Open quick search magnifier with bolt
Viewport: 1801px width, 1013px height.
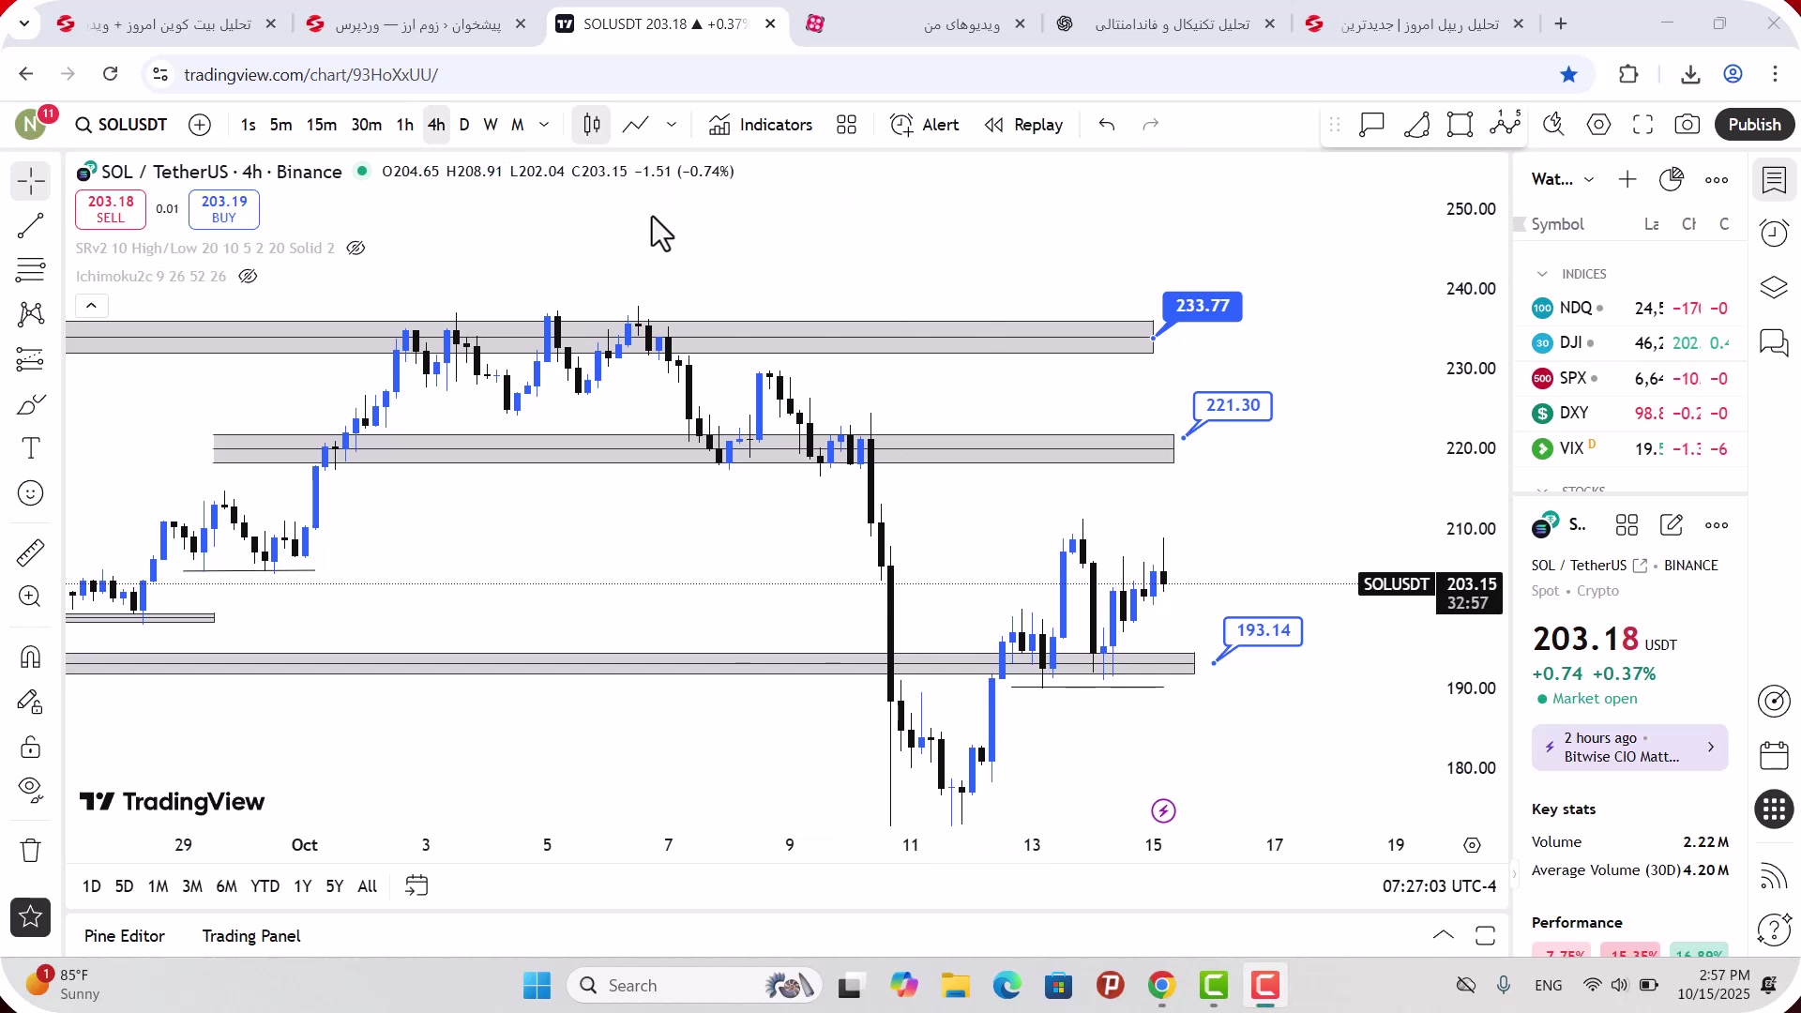point(1553,125)
